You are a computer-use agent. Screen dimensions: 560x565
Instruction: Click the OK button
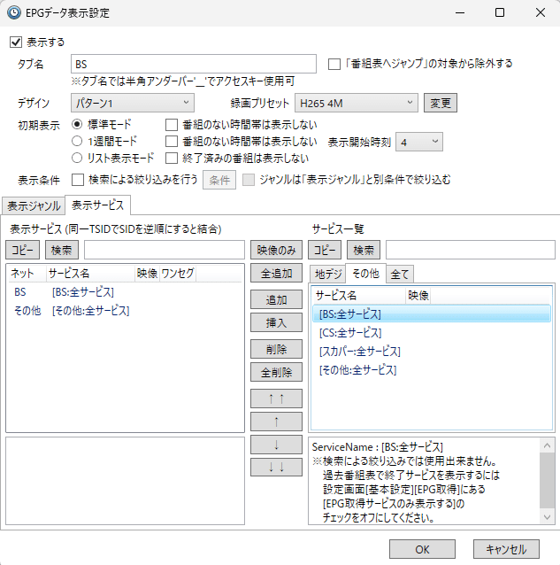[422, 549]
